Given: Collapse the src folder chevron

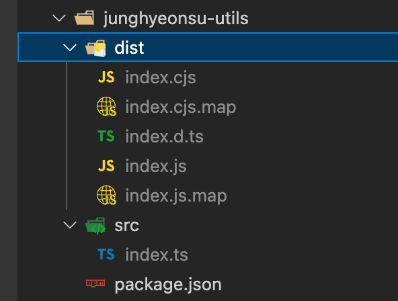Looking at the screenshot, I should 70,225.
